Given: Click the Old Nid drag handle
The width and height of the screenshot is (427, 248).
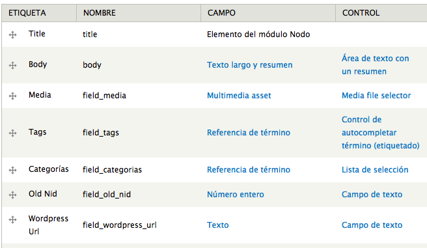Looking at the screenshot, I should tap(12, 195).
